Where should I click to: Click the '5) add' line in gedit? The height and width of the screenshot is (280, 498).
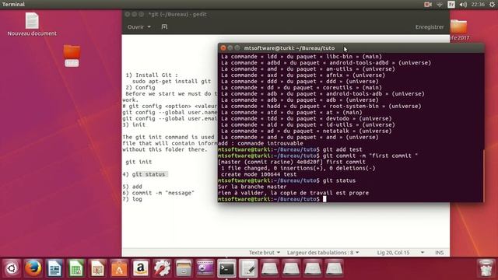pos(132,187)
